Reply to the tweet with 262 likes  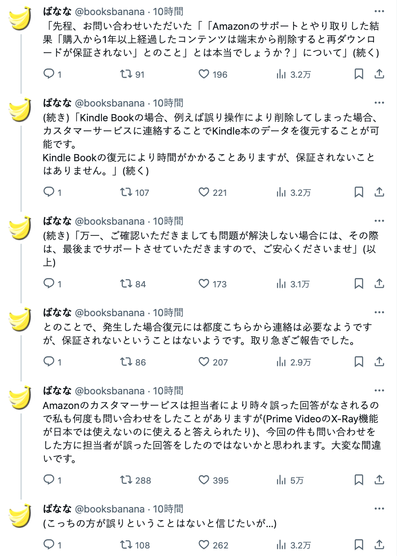[x=49, y=545]
